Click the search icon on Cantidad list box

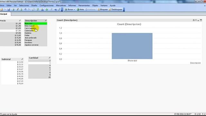pyautogui.click(x=50, y=58)
